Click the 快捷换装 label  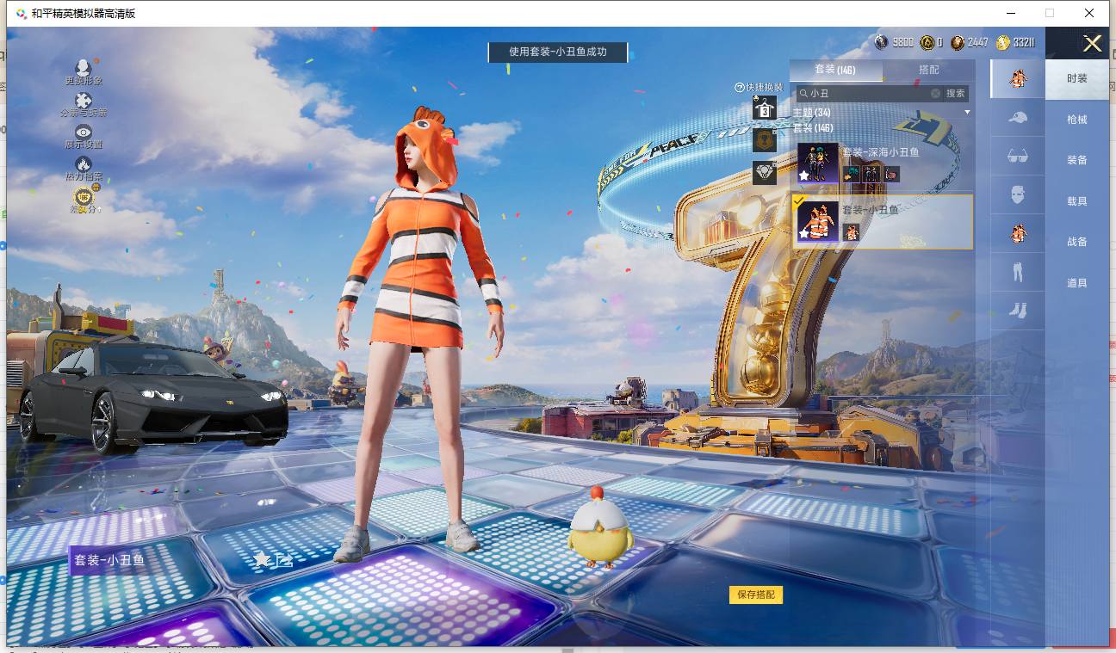tap(764, 88)
